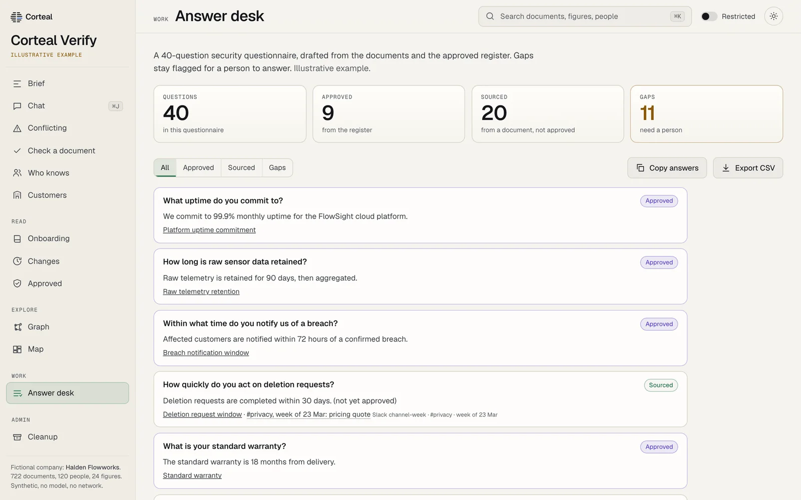Click Approved badge on standard warranty question
Image resolution: width=801 pixels, height=500 pixels.
tap(659, 447)
